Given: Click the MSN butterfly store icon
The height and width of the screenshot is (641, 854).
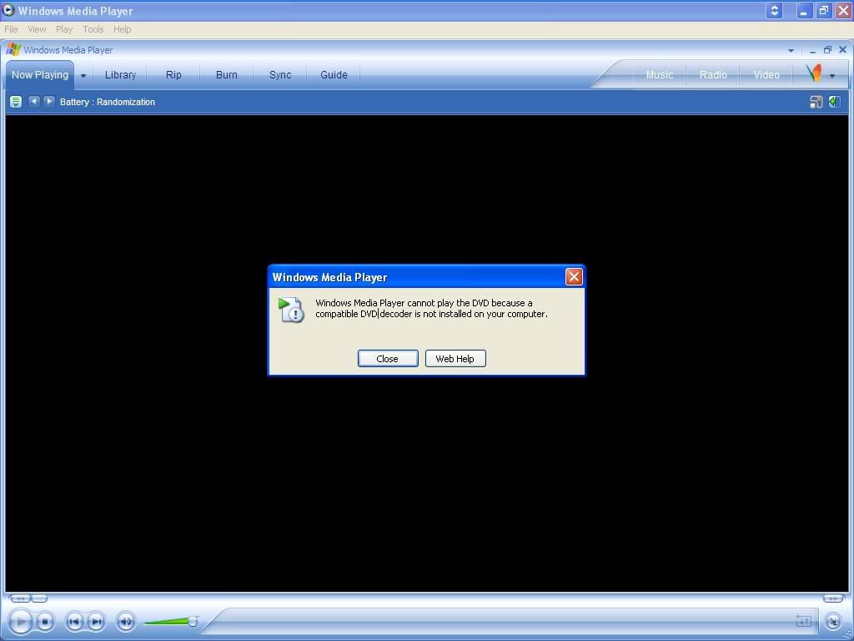Looking at the screenshot, I should 814,73.
